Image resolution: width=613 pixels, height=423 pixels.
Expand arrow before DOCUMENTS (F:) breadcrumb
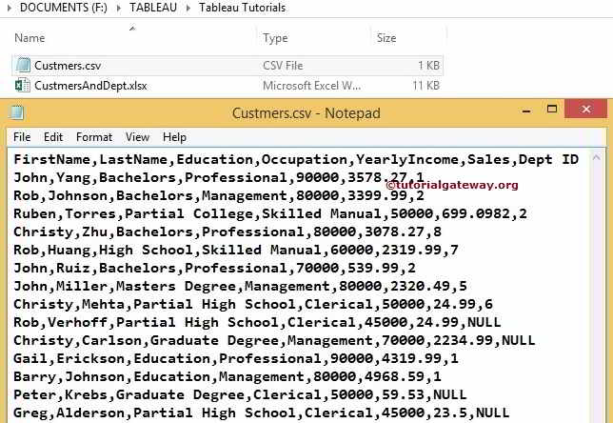(x=10, y=8)
